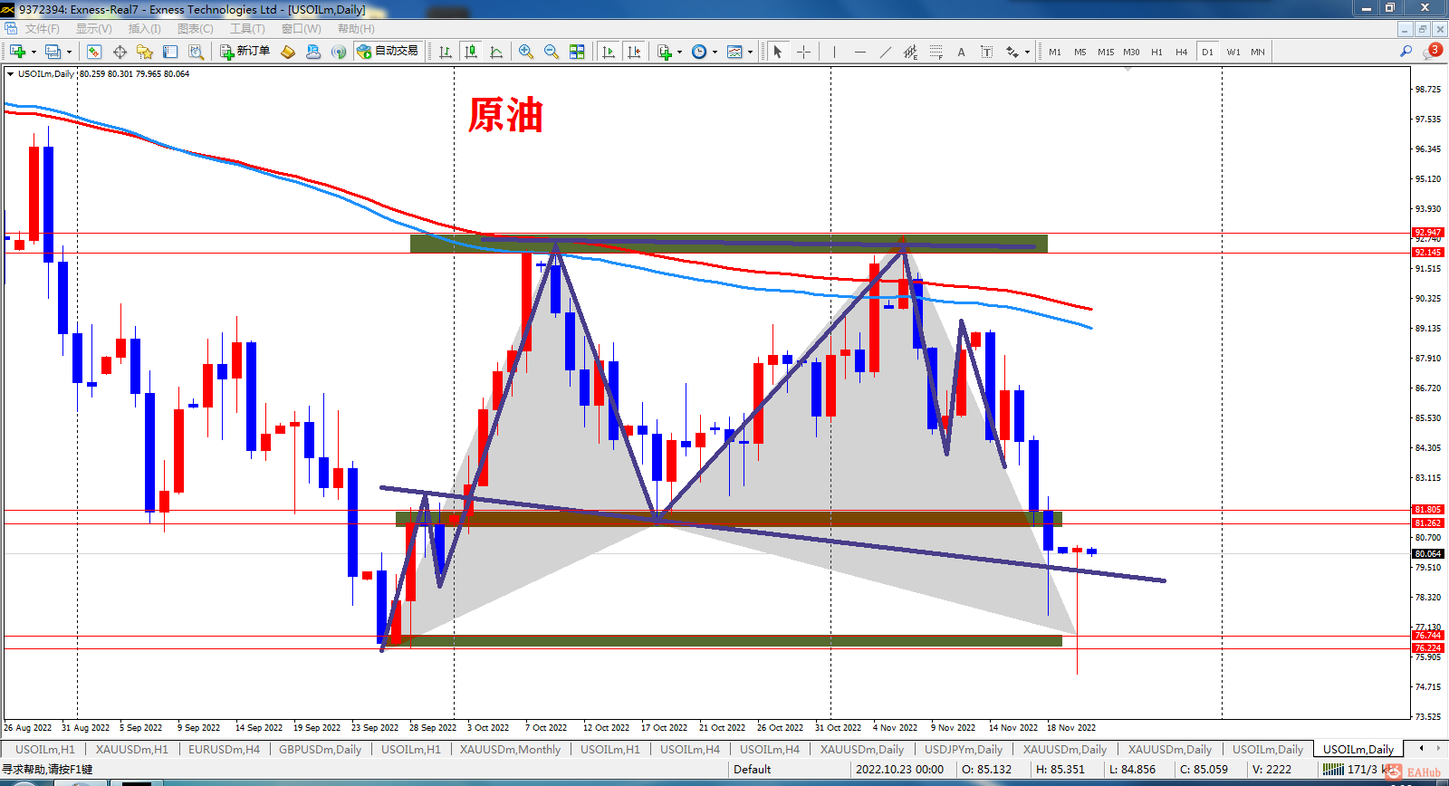This screenshot has width=1449, height=786.
Task: Zoom in on the chart
Action: pos(526,52)
